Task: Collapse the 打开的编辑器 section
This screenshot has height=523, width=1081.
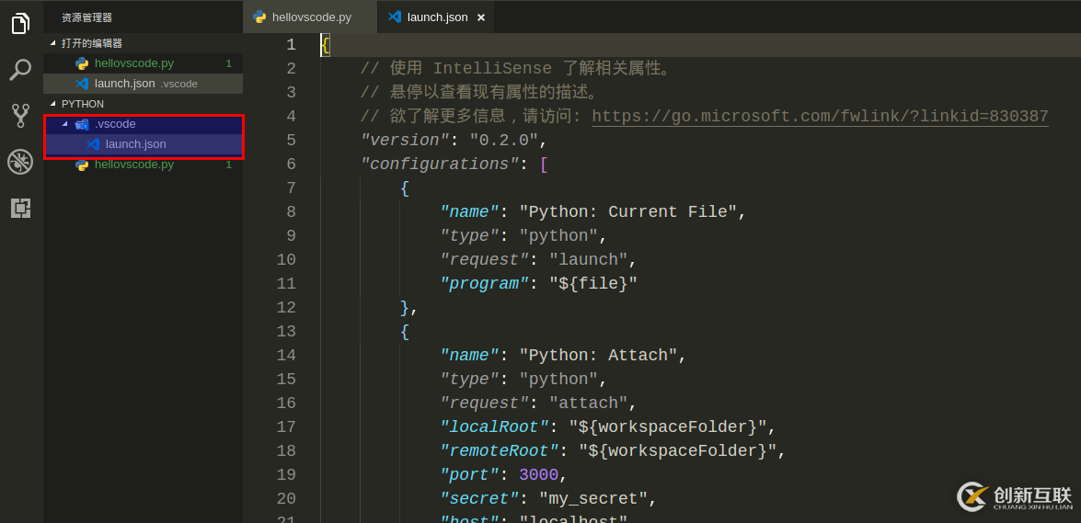Action: pyautogui.click(x=52, y=42)
